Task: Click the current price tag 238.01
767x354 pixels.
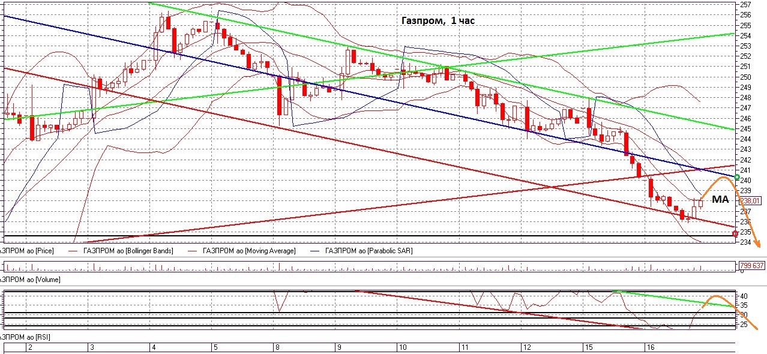Action: pyautogui.click(x=750, y=202)
